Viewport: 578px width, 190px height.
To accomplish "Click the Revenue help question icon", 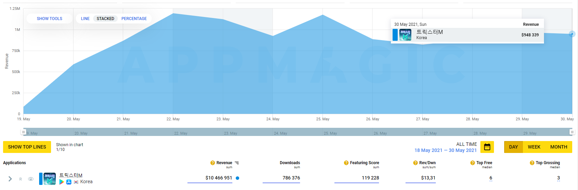I will pyautogui.click(x=213, y=163).
